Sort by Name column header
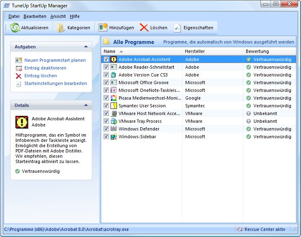Image resolution: width=301 pixels, height=237 pixels. (142, 51)
